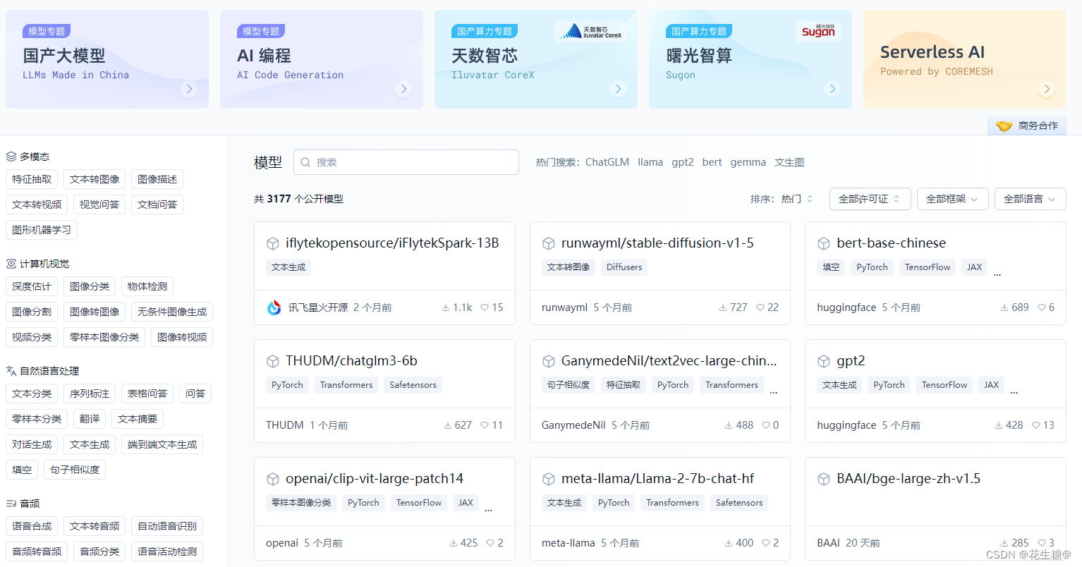This screenshot has height=567, width=1082.
Task: Click the handshake icon by 商务合作
Action: (1004, 126)
